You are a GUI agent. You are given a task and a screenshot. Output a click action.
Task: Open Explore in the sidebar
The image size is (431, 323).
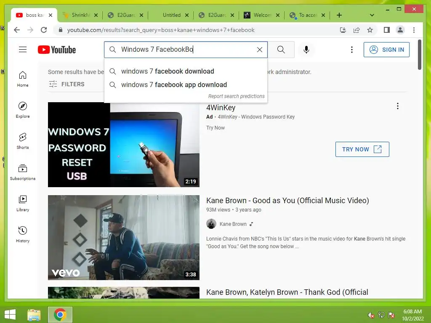click(x=23, y=110)
